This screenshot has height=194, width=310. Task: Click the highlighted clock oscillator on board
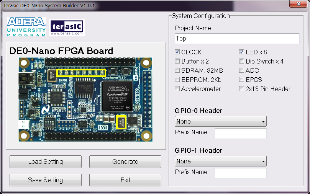[x=121, y=122]
